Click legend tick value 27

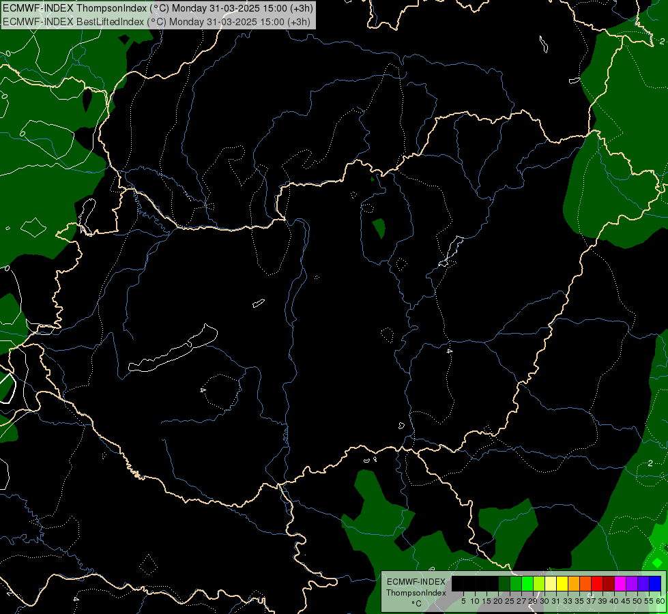point(521,601)
